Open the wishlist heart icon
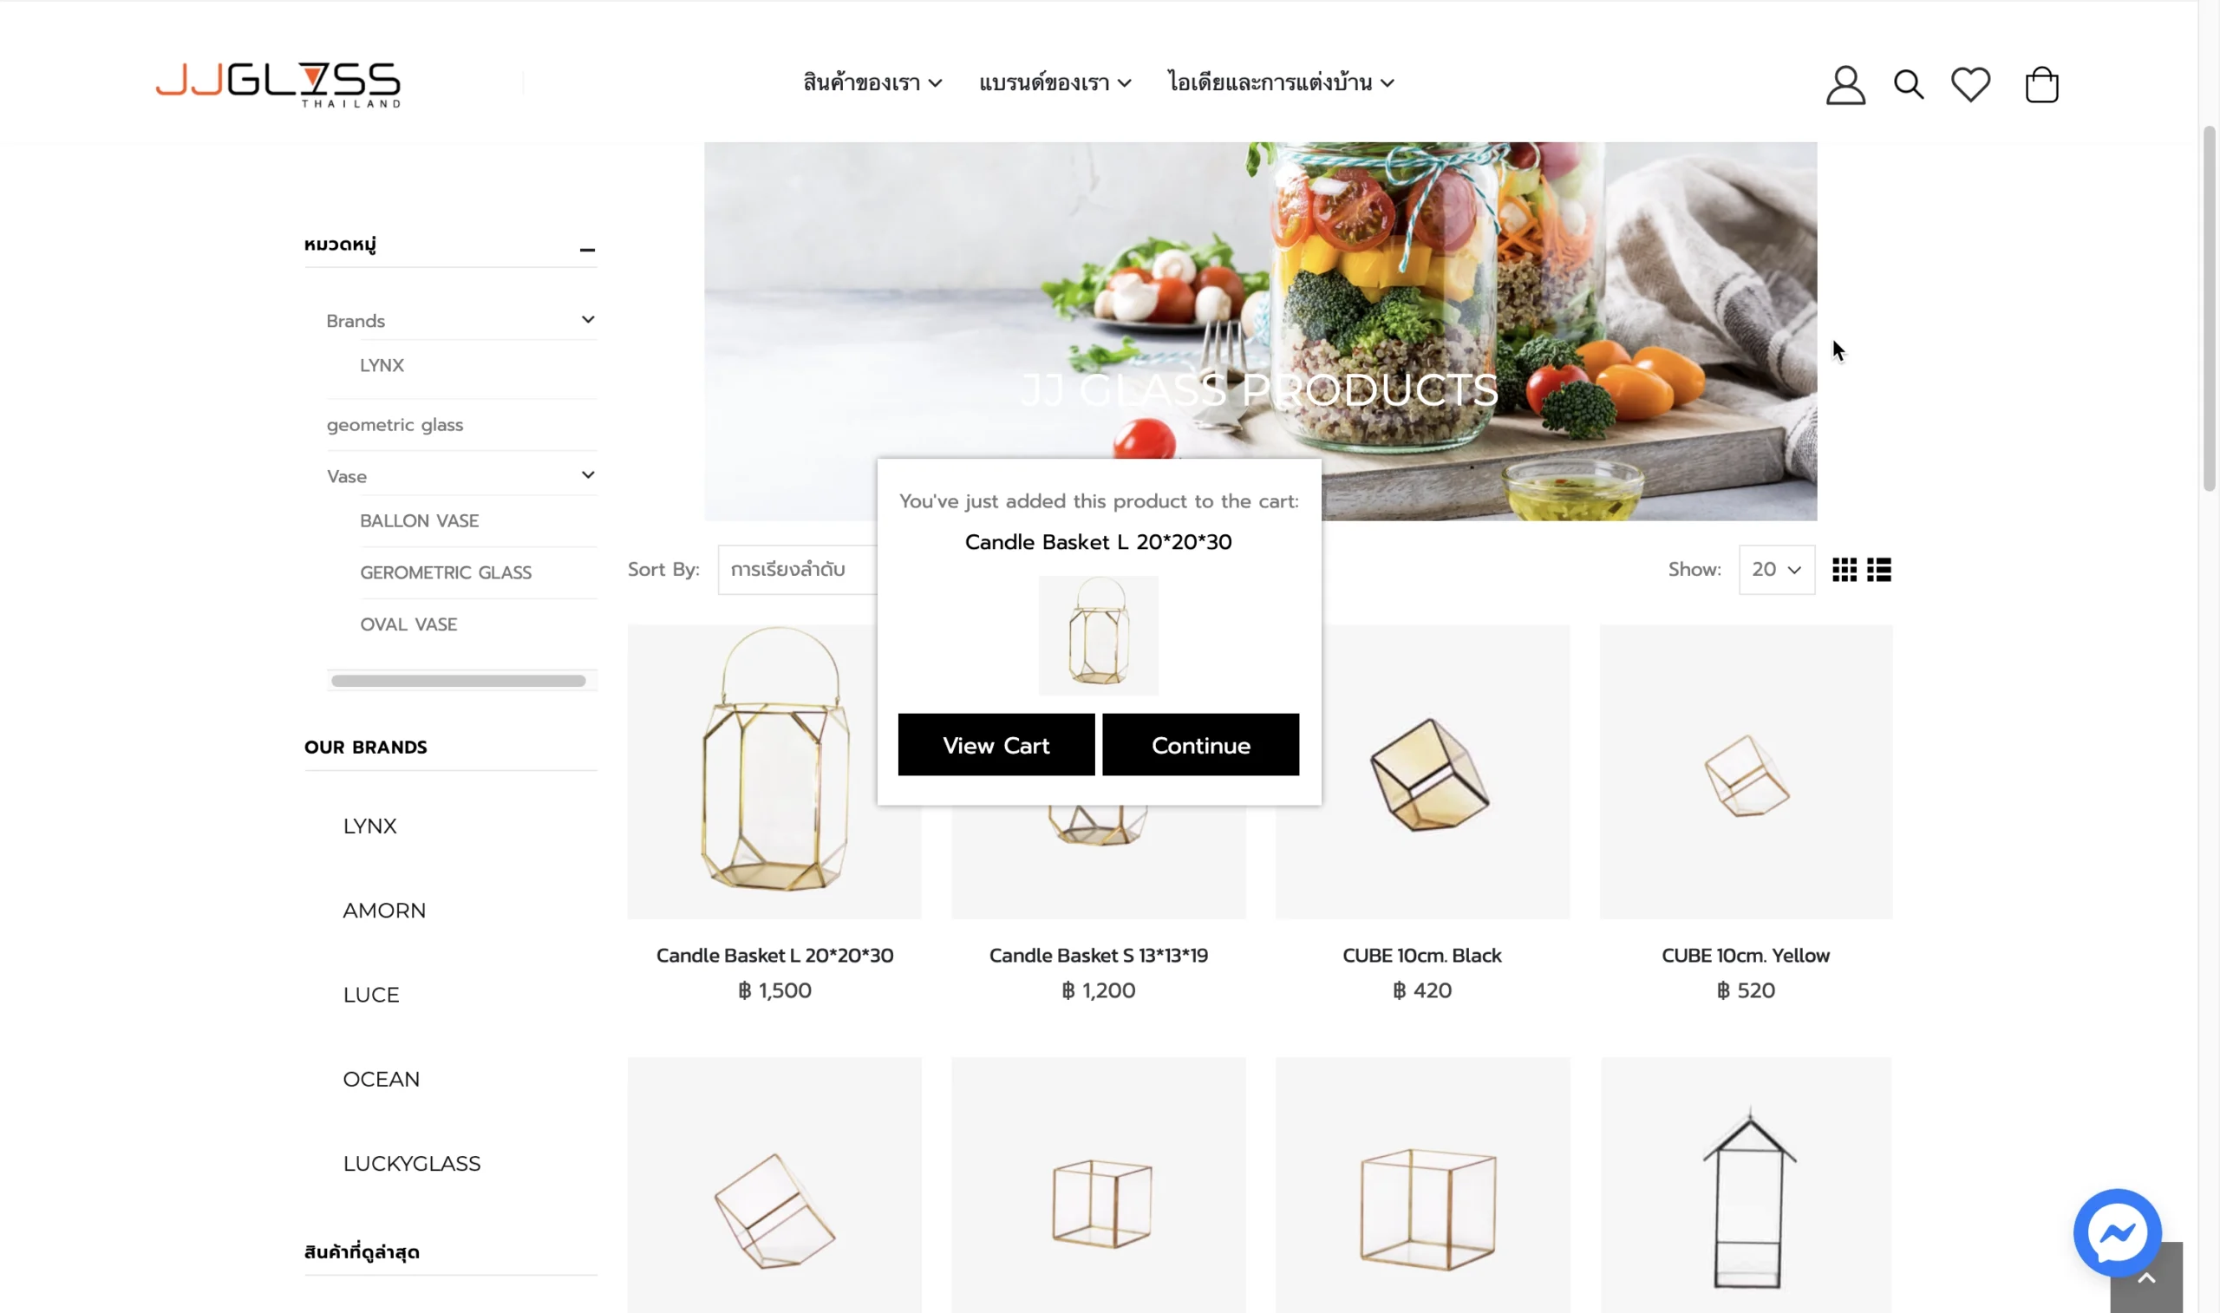 click(1970, 85)
